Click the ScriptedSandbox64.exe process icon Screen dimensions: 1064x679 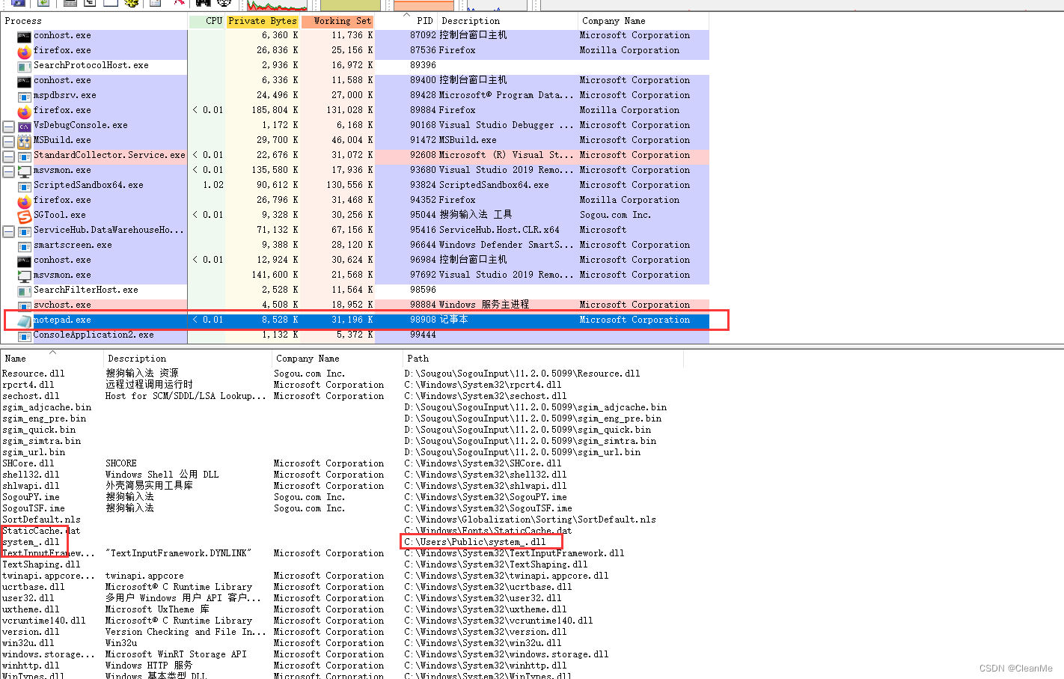[x=24, y=186]
